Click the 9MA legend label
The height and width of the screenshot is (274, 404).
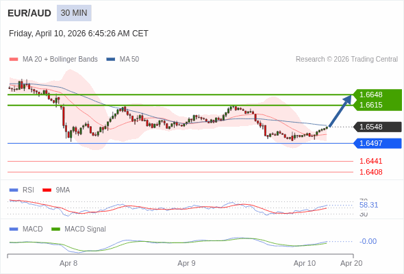[63, 190]
